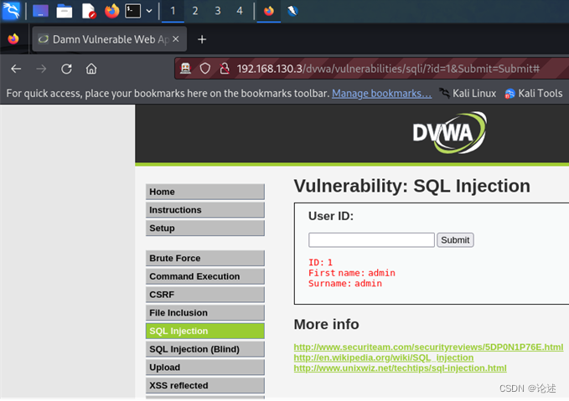Switch to workspace 2
Image resolution: width=569 pixels, height=401 pixels.
pyautogui.click(x=195, y=11)
